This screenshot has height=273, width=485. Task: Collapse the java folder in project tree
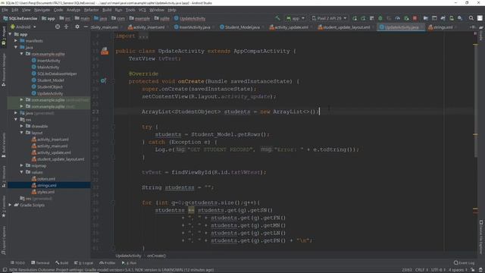16,47
